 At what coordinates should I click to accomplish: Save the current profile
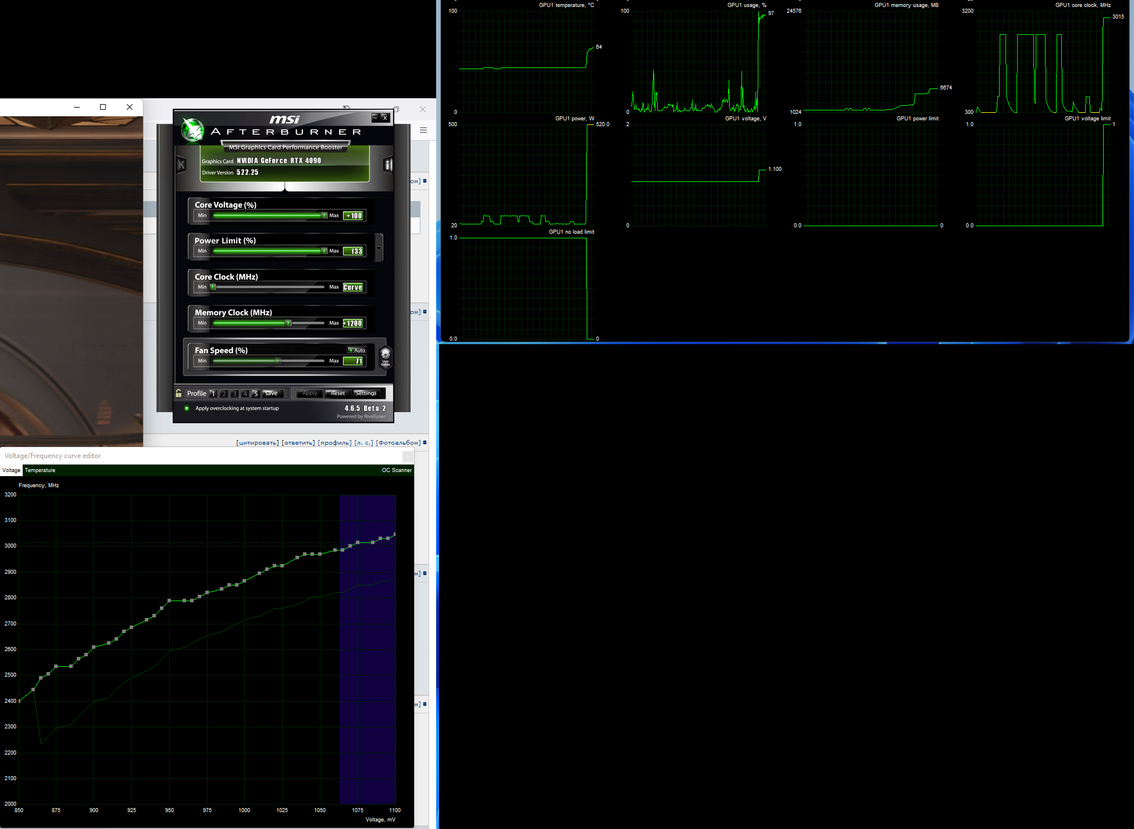(272, 394)
